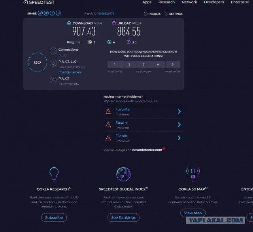Click the Multi connections value
Screen dimensions: 253x232
62,55
